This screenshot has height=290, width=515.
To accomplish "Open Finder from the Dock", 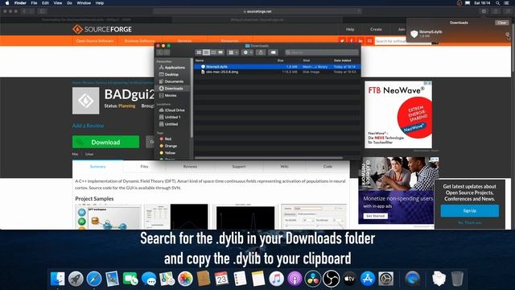I will [58, 279].
